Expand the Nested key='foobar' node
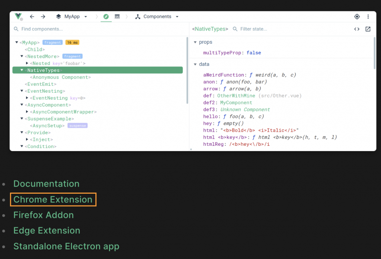This screenshot has height=259, width=381. (x=27, y=63)
